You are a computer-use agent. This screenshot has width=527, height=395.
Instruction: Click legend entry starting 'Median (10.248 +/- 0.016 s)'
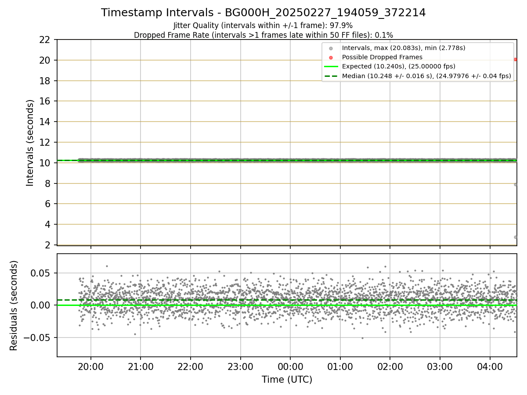click(426, 76)
